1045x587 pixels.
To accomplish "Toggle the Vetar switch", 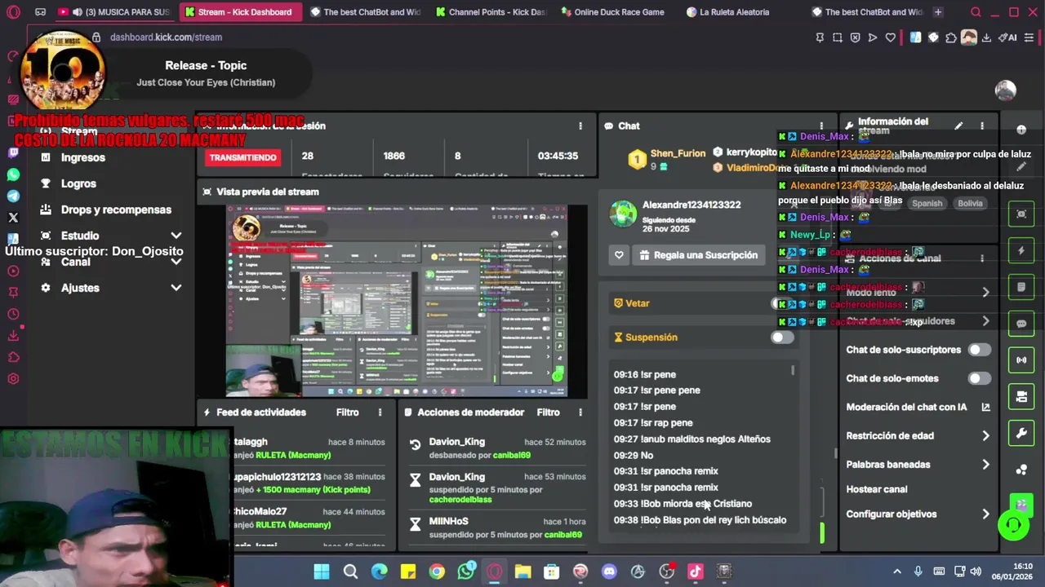I will (782, 303).
